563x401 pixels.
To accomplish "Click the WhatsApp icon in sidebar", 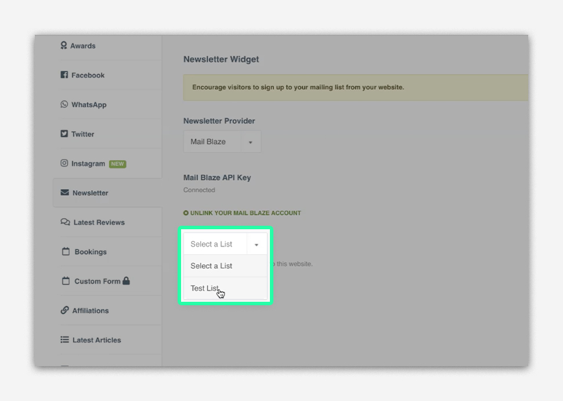I will (64, 104).
